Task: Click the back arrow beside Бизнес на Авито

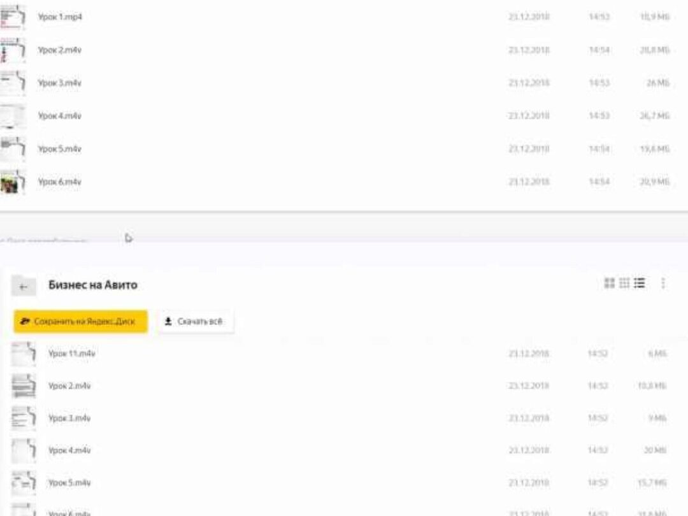Action: (x=24, y=286)
